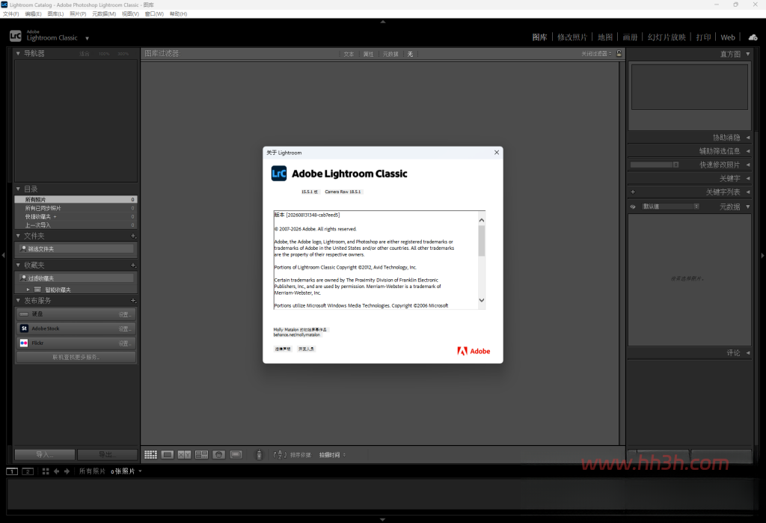Go back with the left arrow in filmstrip bar

coord(56,471)
